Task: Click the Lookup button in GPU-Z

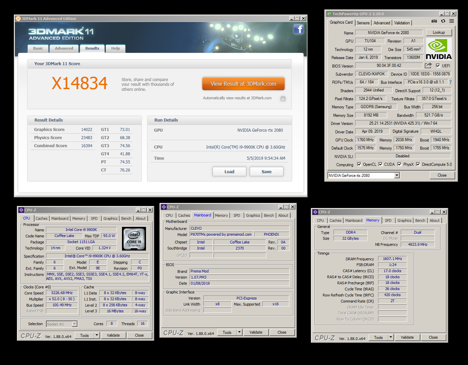Action: pyautogui.click(x=439, y=32)
